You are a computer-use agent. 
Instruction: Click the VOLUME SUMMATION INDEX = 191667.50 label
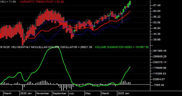(x=122, y=47)
